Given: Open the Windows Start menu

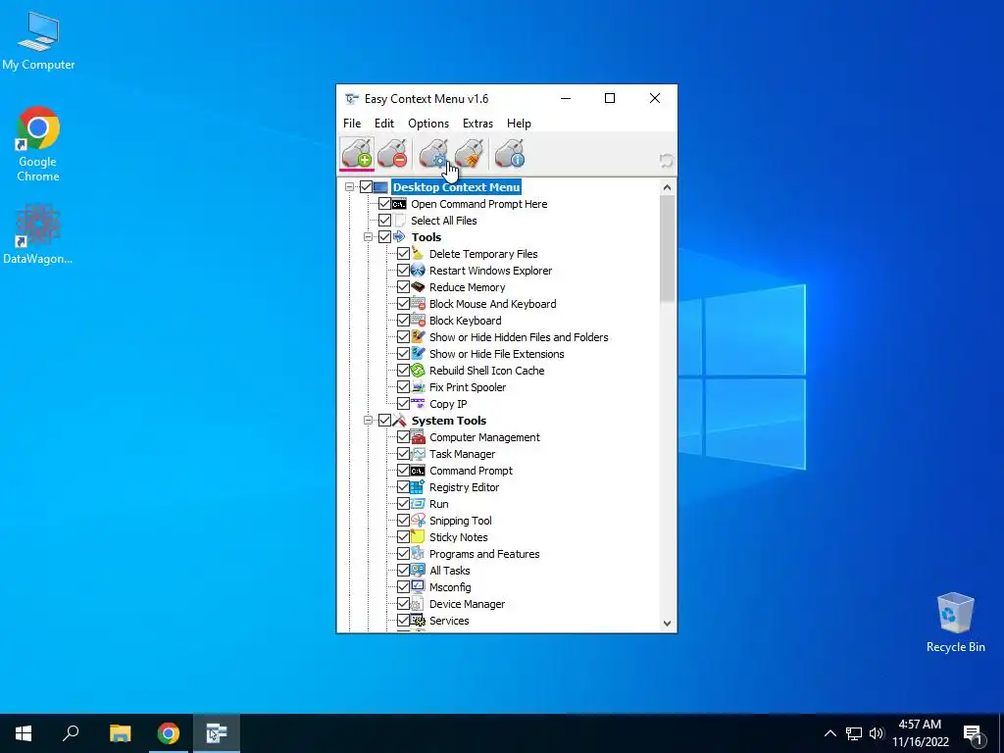Looking at the screenshot, I should (x=24, y=733).
